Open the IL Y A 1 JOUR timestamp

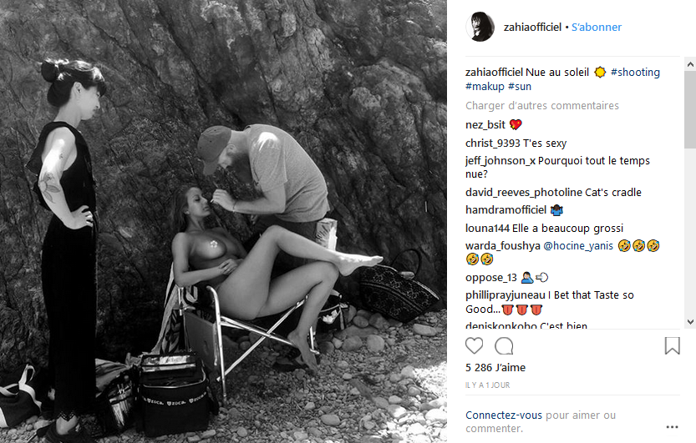(x=487, y=385)
